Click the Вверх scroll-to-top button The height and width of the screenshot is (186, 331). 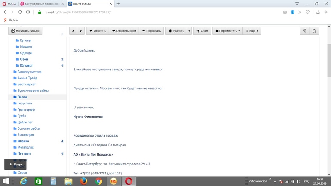[x=15, y=165]
